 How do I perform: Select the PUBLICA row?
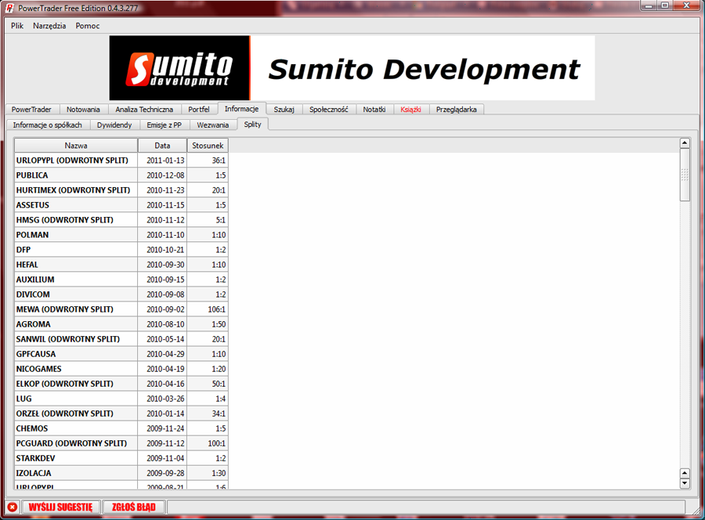(121, 175)
